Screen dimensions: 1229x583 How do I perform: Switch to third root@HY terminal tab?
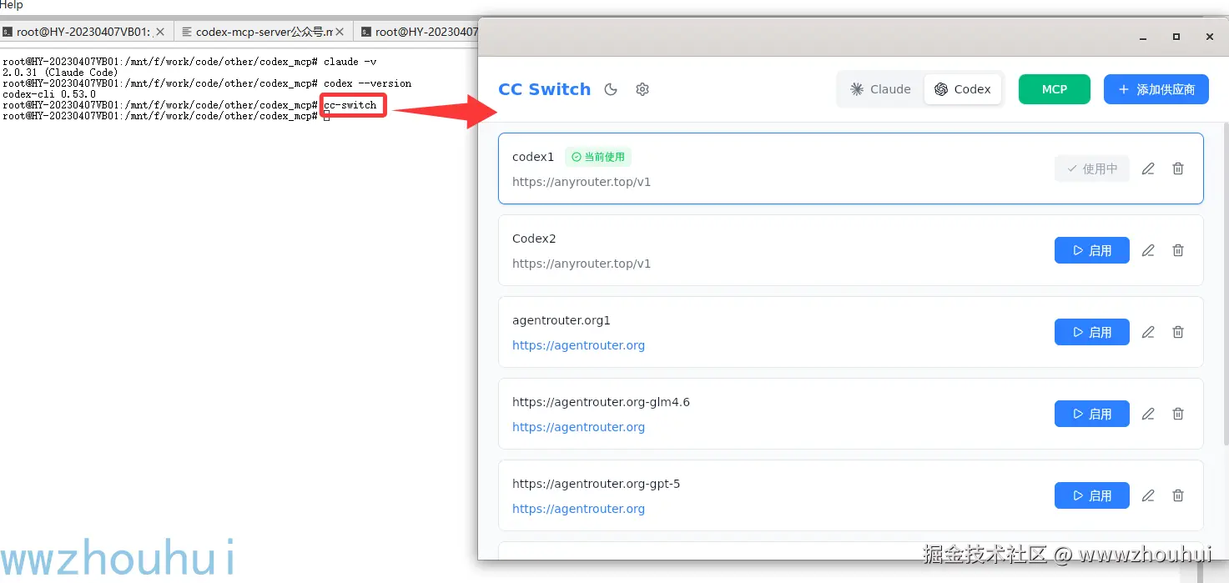click(x=417, y=32)
